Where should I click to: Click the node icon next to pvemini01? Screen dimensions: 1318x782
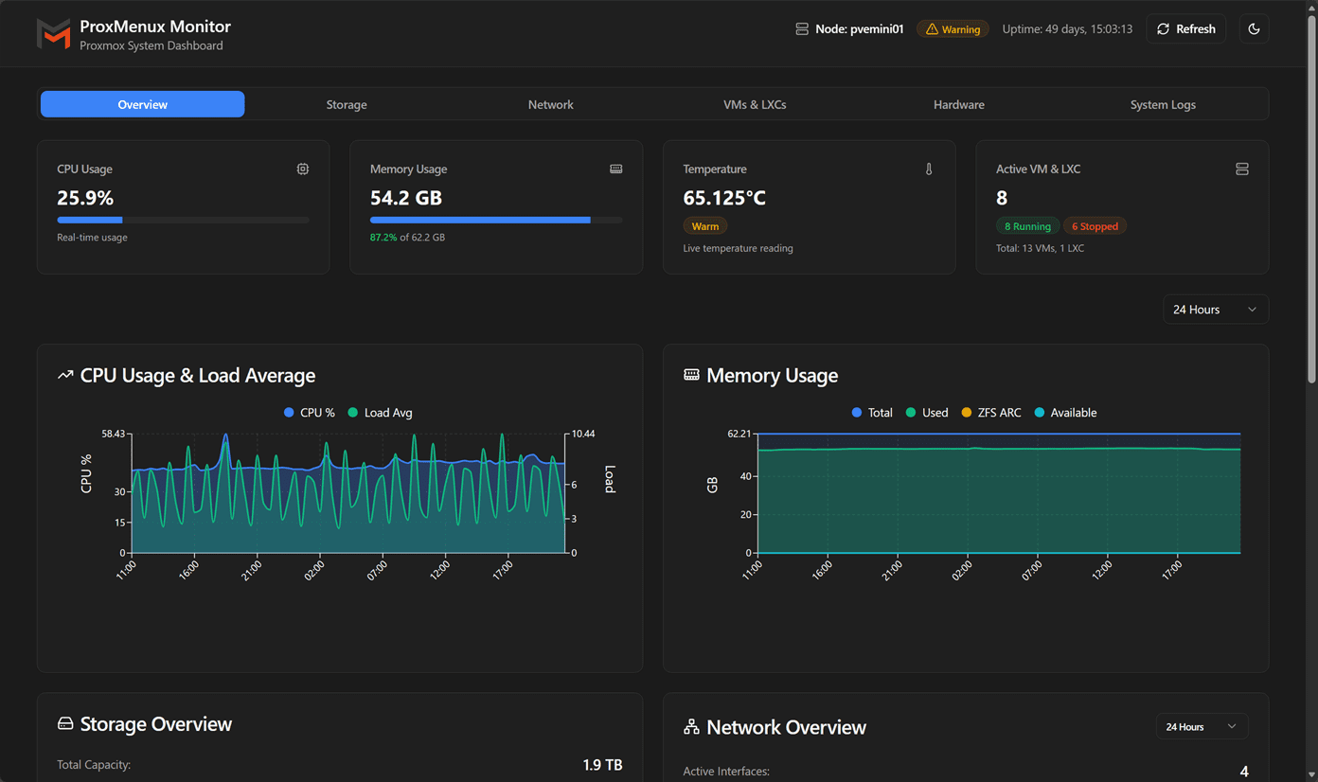tap(801, 28)
